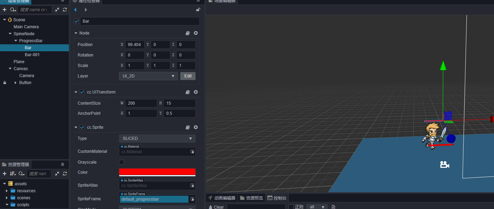
Task: Open assets search type menu
Action: (x=22, y=174)
